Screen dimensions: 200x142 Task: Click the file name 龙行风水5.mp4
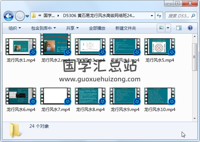click(160, 60)
